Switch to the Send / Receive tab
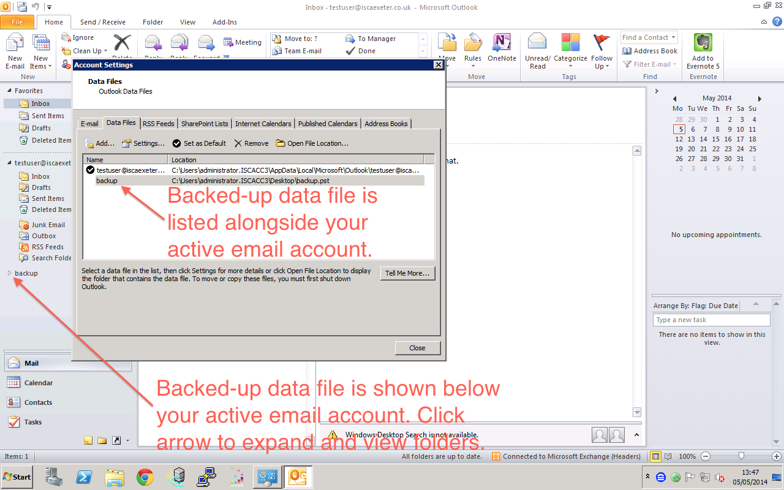 click(x=102, y=22)
